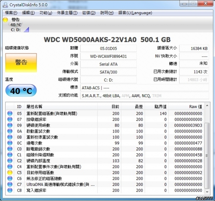Click the 目前 column header
The width and height of the screenshot is (215, 201).
point(109,106)
